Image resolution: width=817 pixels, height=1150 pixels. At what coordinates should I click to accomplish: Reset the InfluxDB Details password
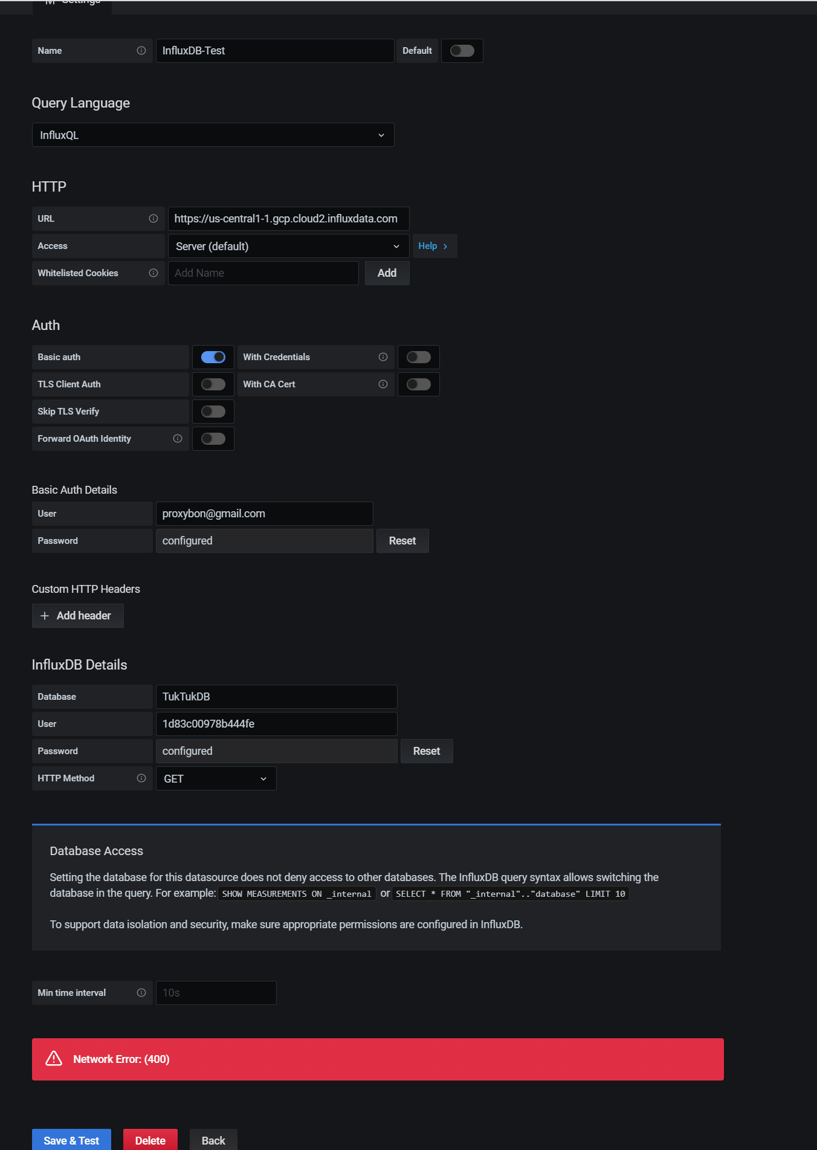click(427, 751)
